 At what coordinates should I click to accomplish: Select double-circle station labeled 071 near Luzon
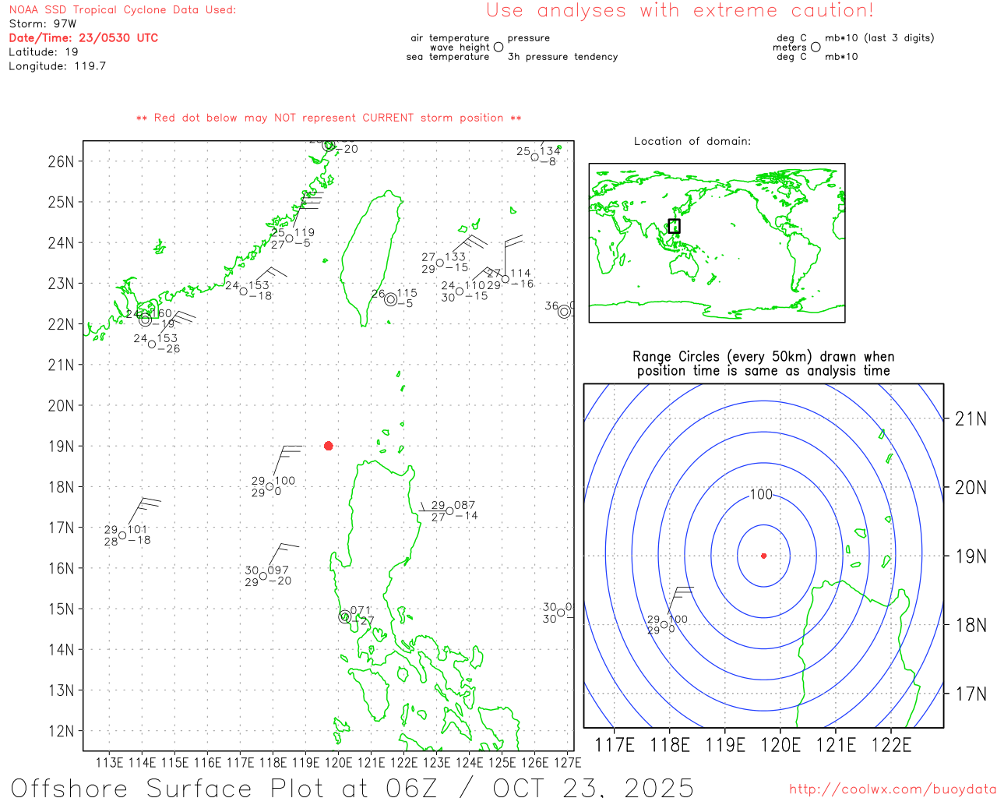(x=344, y=616)
